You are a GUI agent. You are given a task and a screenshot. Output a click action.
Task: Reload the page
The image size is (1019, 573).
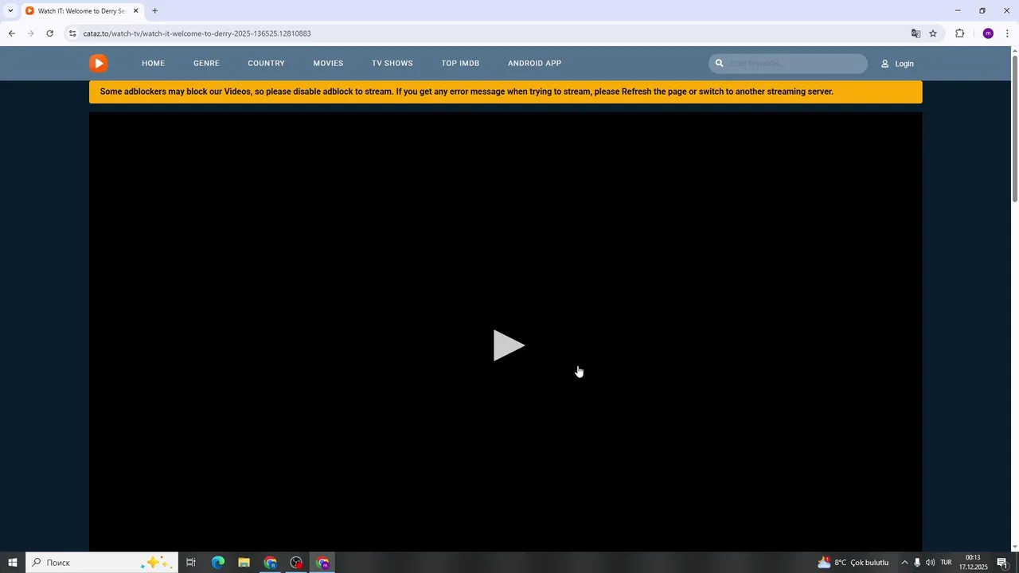point(49,33)
